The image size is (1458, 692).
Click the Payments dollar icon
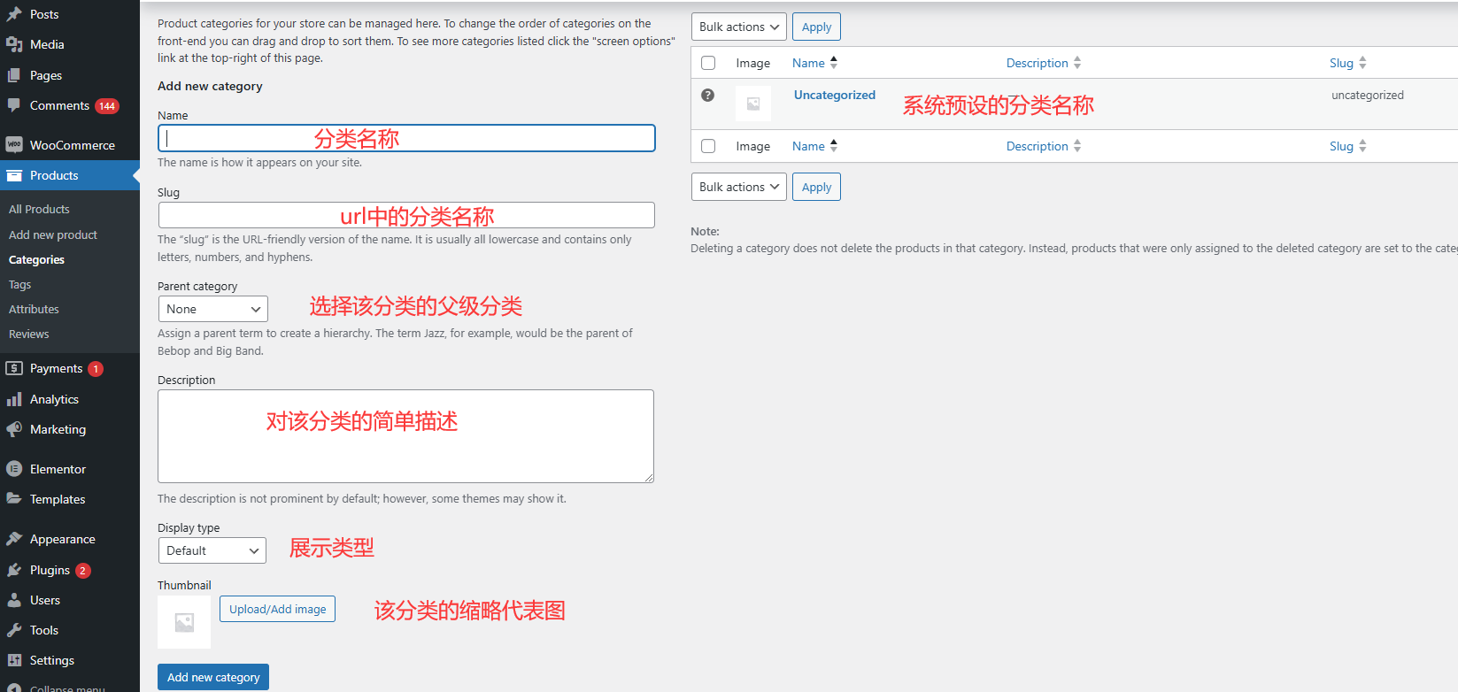[14, 368]
